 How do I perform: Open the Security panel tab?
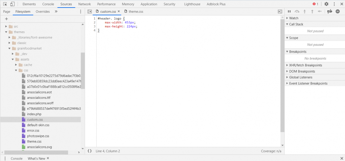(169, 4)
